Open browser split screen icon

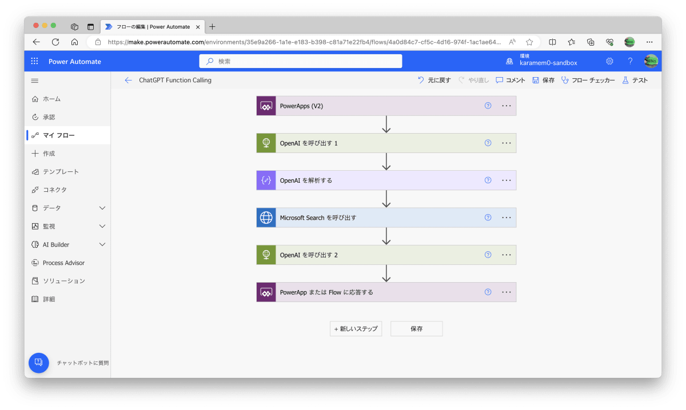pos(552,42)
